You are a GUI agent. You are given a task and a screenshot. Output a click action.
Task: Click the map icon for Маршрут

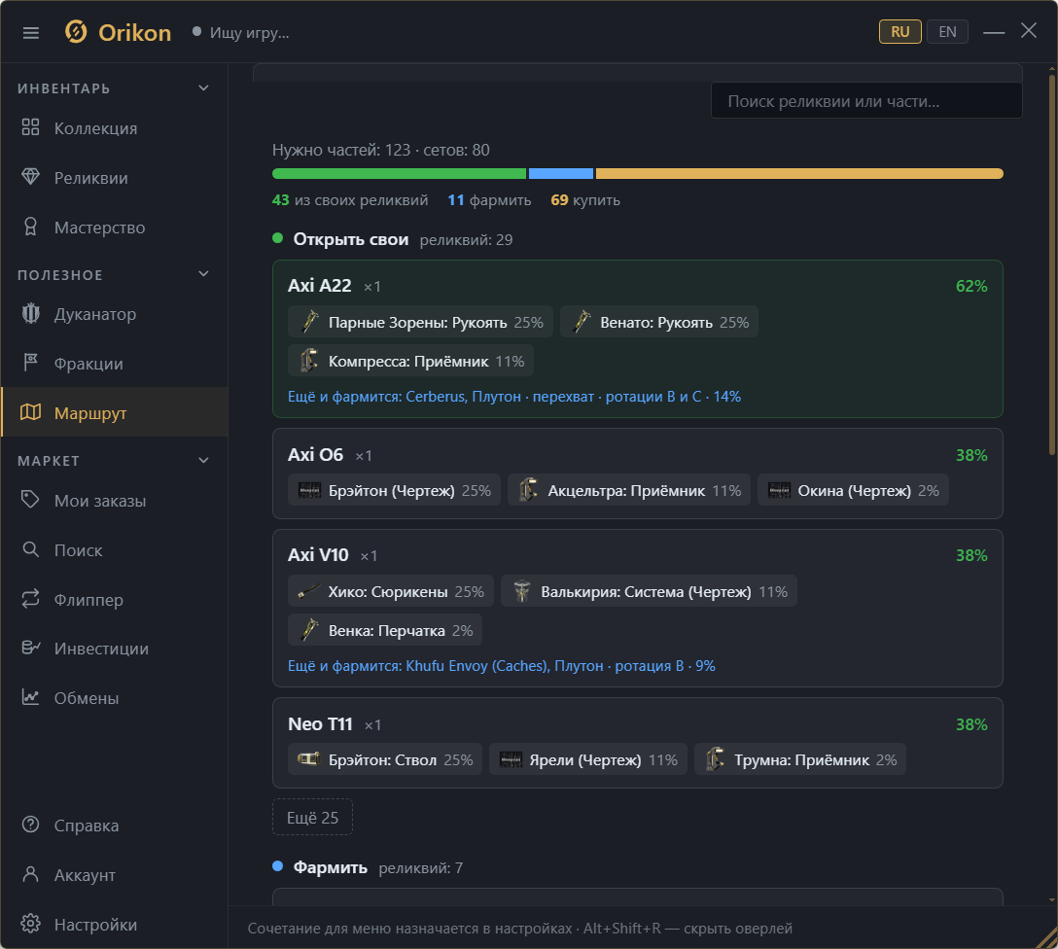[x=30, y=412]
